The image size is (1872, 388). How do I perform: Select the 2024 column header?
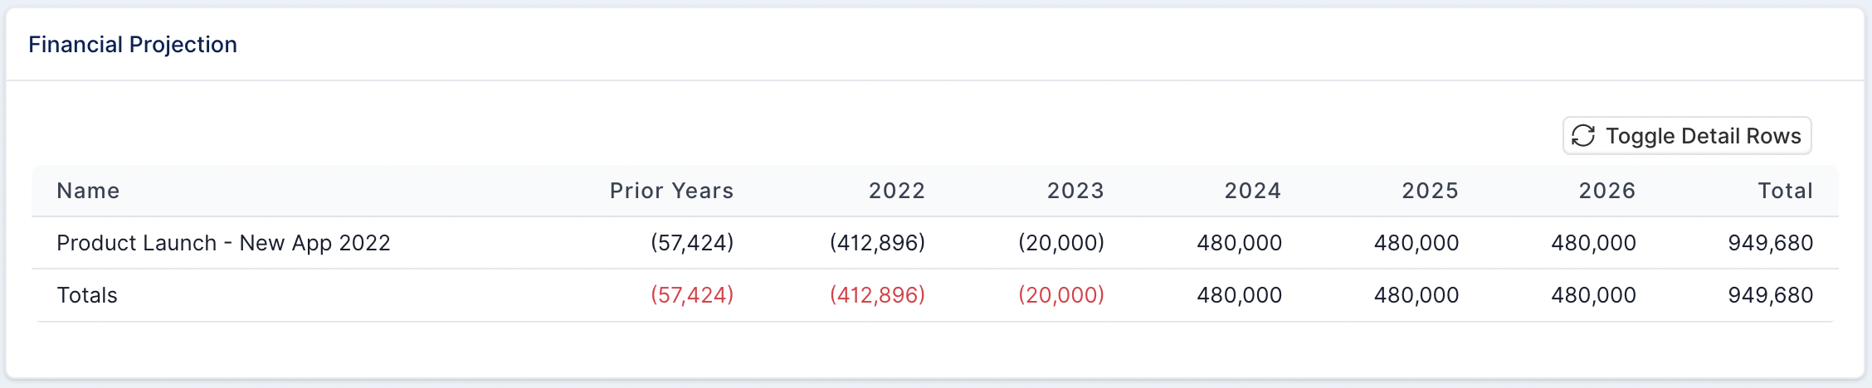point(1253,191)
